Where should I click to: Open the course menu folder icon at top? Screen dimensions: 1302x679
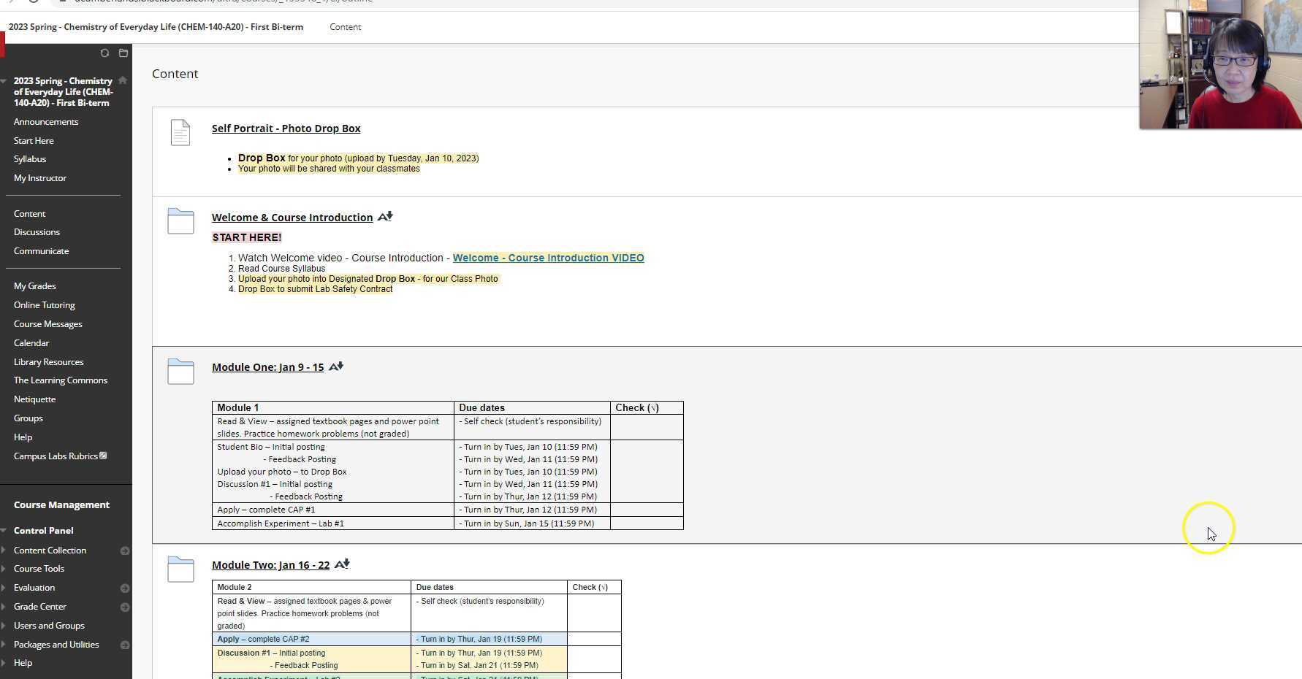tap(123, 53)
